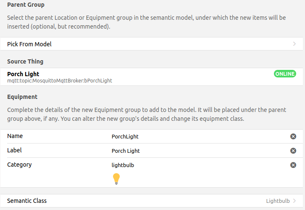Image resolution: width=305 pixels, height=210 pixels.
Task: Open the Pick From Model option
Action: [29, 44]
